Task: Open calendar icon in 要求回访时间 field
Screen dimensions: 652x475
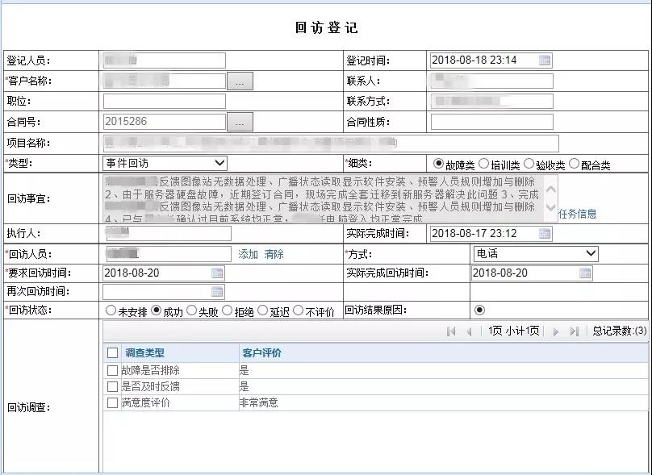Action: point(217,273)
